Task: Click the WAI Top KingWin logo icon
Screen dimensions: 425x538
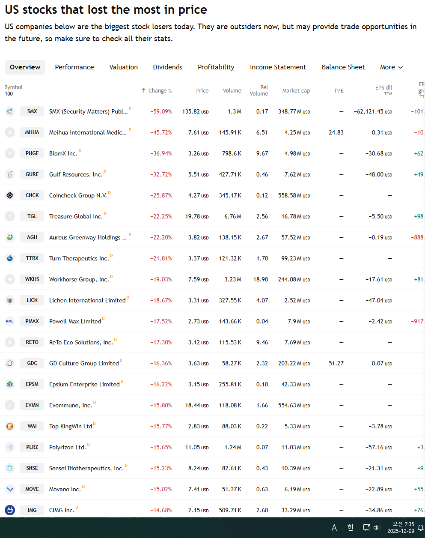Action: pyautogui.click(x=10, y=426)
